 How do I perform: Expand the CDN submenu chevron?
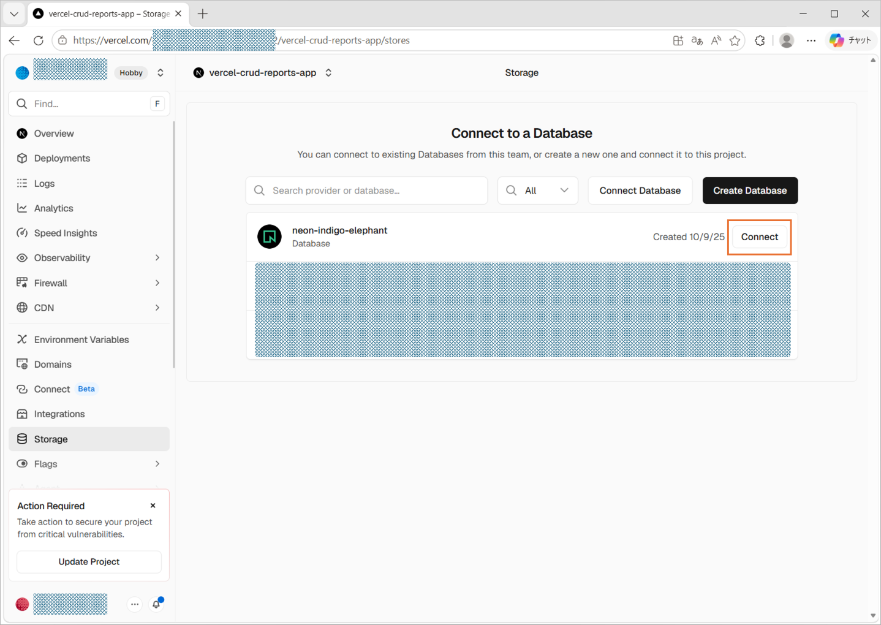tap(157, 308)
